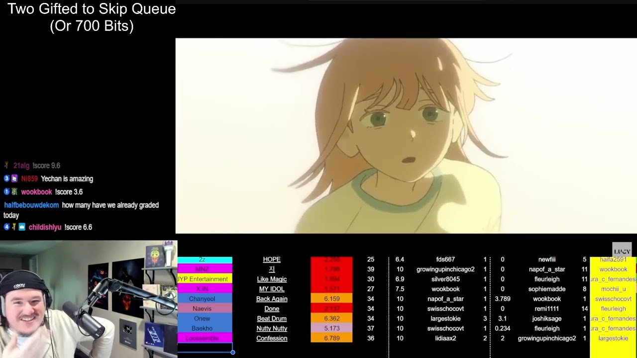The image size is (637, 358).
Task: Click the 3.789 value cell
Action: (503, 299)
